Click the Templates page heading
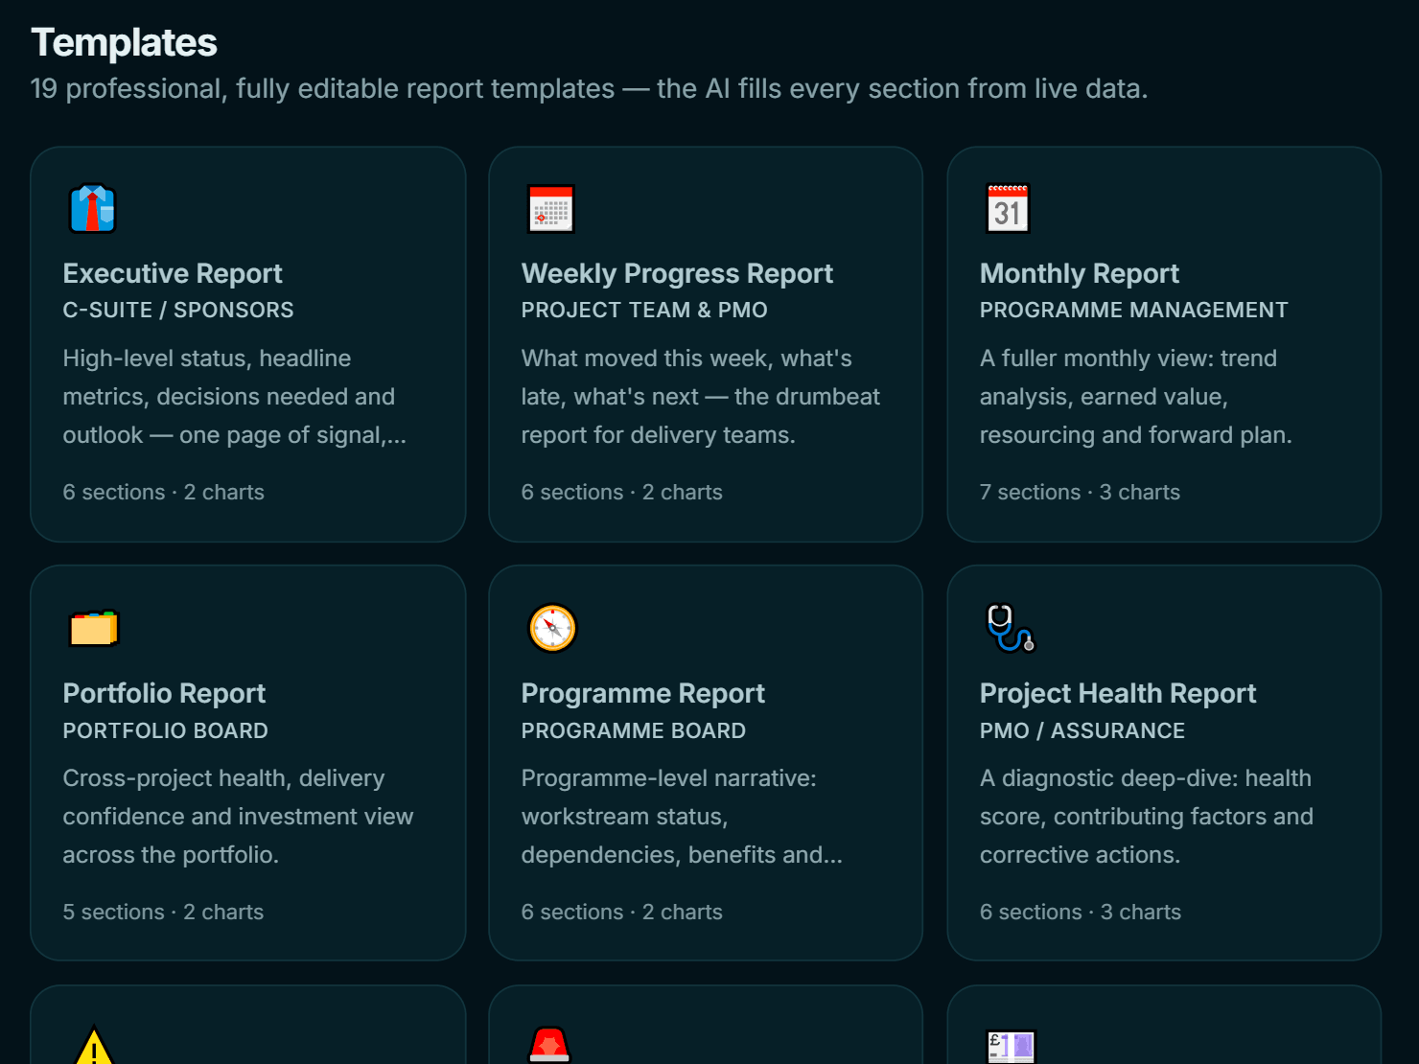The image size is (1419, 1064). coord(124,43)
